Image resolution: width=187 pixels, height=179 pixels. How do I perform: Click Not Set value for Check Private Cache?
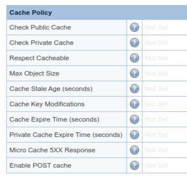tap(157, 43)
